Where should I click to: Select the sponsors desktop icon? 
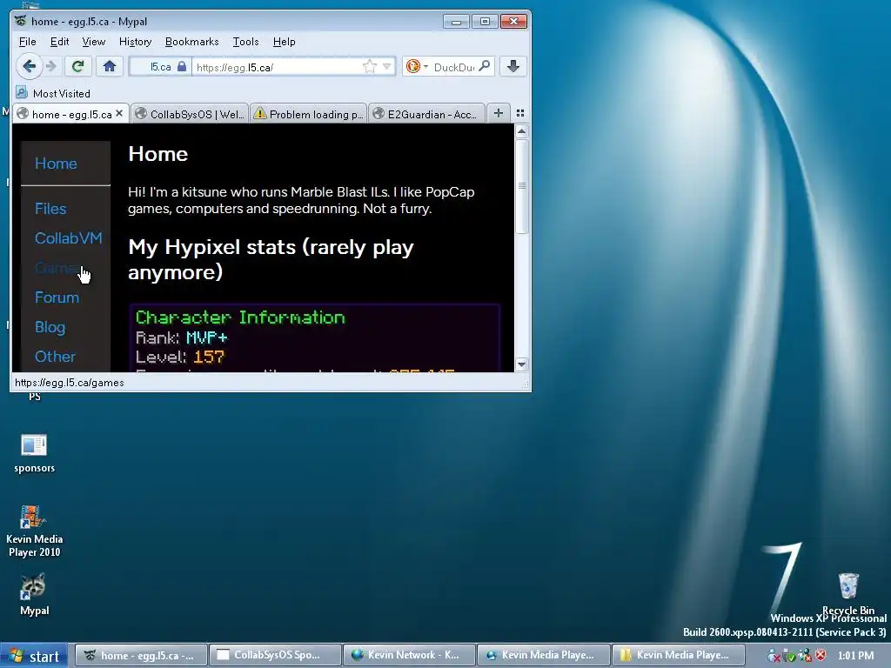[x=34, y=453]
